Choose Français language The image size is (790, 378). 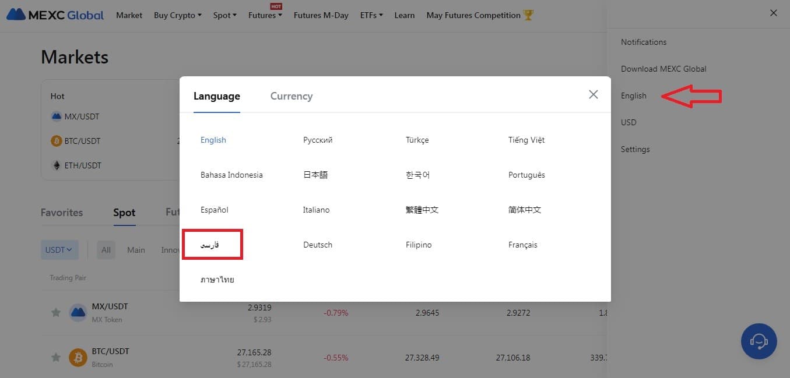[x=523, y=245]
